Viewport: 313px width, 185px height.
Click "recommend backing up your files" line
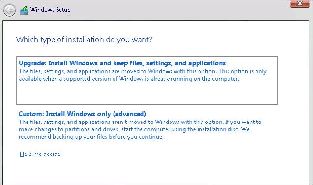pos(91,137)
